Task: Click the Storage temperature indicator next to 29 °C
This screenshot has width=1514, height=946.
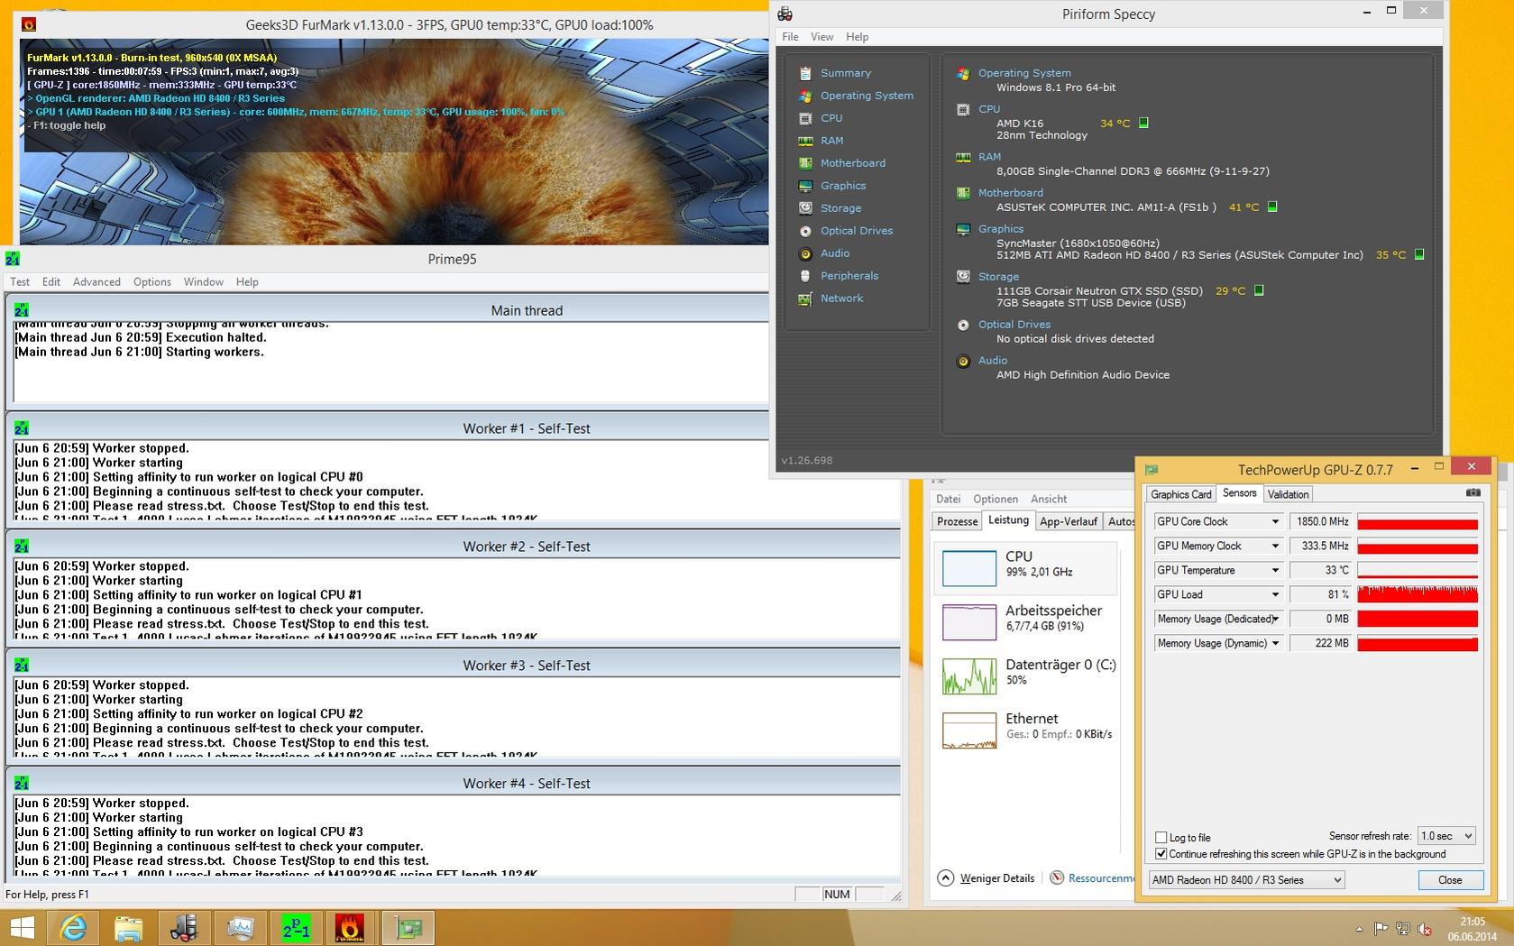Action: click(1259, 290)
